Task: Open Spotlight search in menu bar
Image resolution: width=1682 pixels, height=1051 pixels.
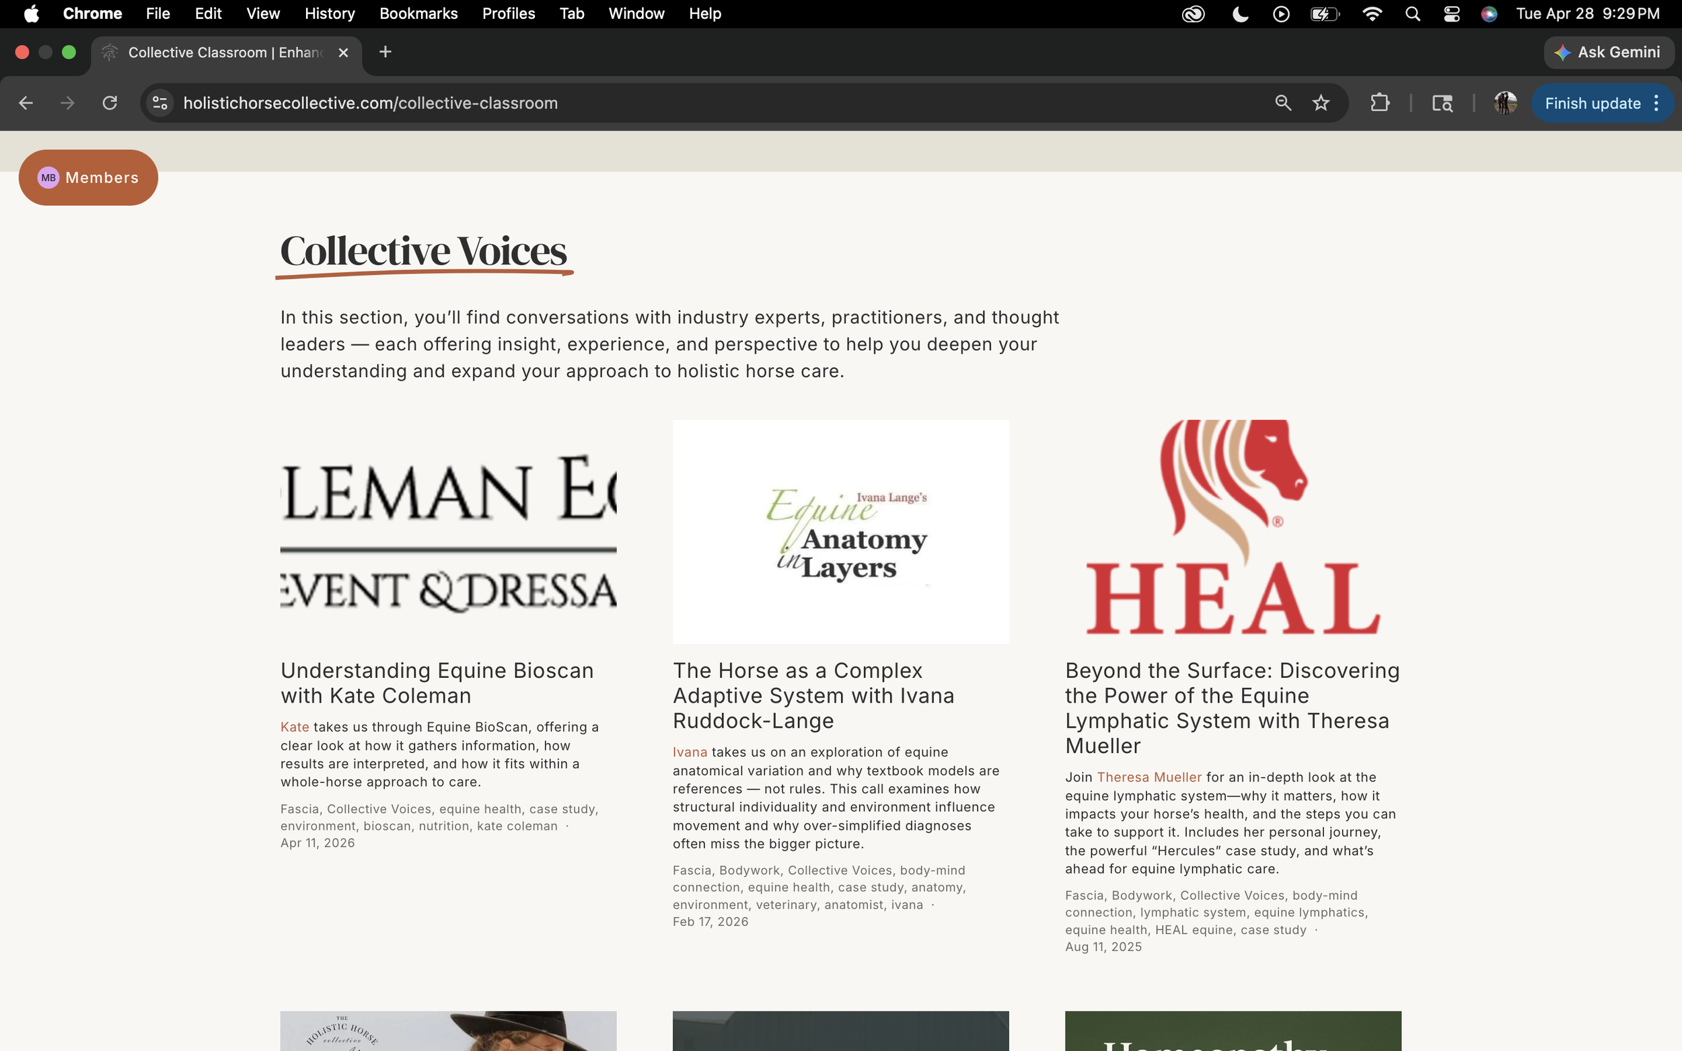Action: click(1412, 14)
